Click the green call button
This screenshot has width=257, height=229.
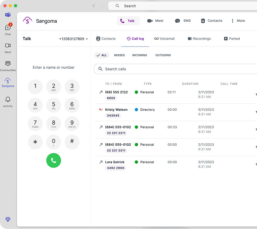[x=53, y=161]
